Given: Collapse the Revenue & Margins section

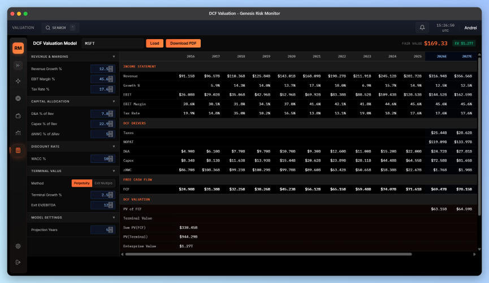Looking at the screenshot, I should point(114,57).
